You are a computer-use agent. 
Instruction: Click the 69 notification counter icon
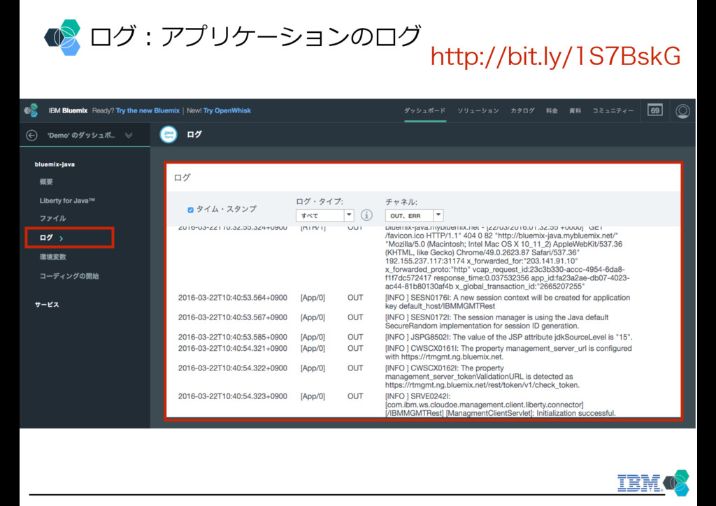pos(654,110)
